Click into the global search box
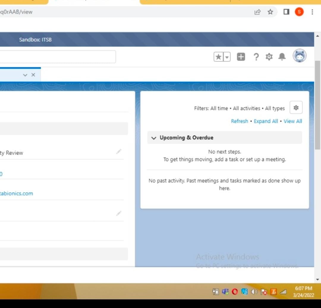Viewport: 321px width, 308px height. click(x=58, y=56)
